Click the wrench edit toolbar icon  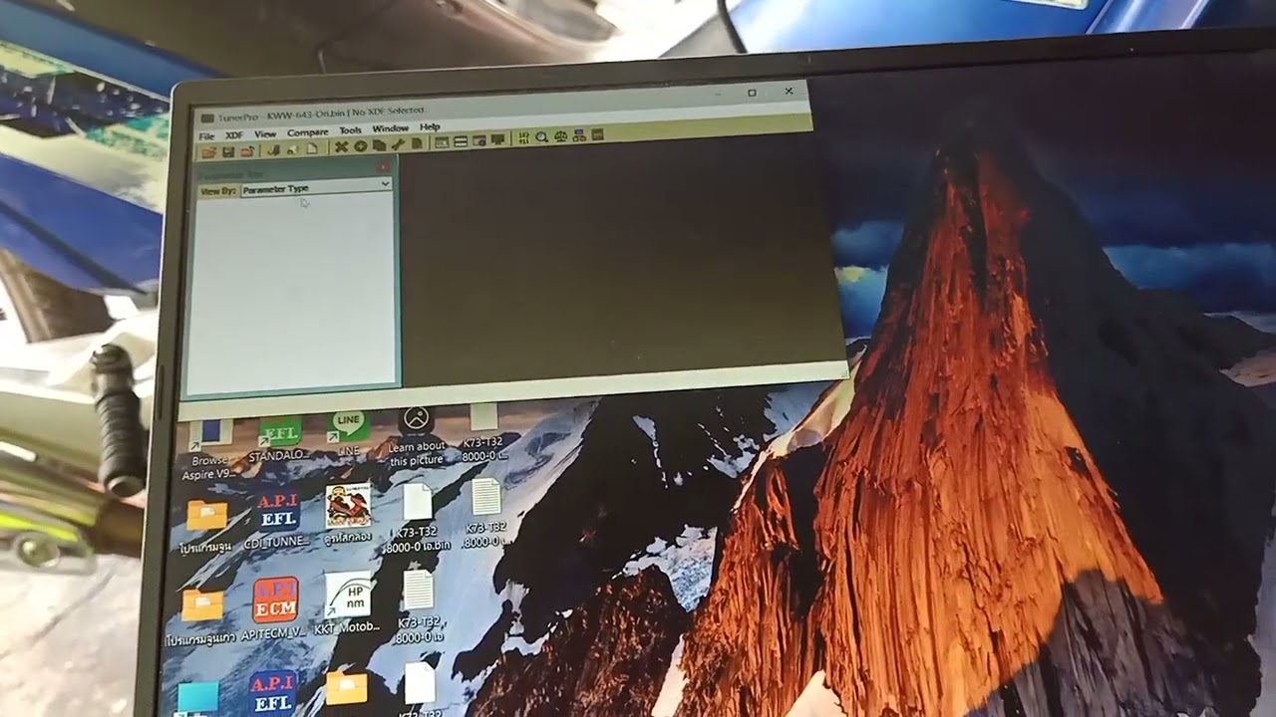click(x=398, y=144)
